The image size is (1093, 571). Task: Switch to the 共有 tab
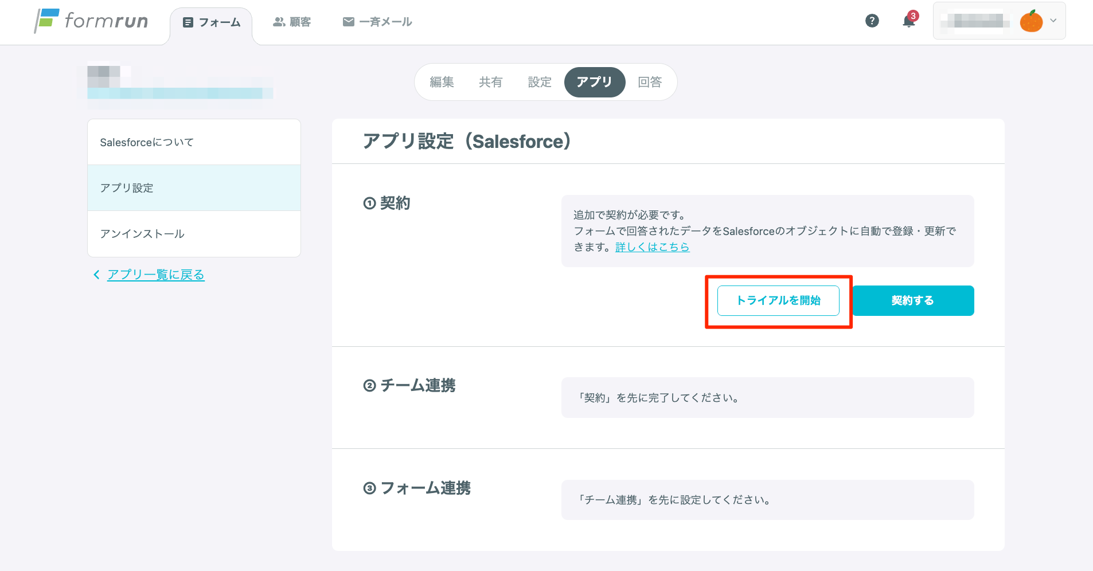point(490,82)
